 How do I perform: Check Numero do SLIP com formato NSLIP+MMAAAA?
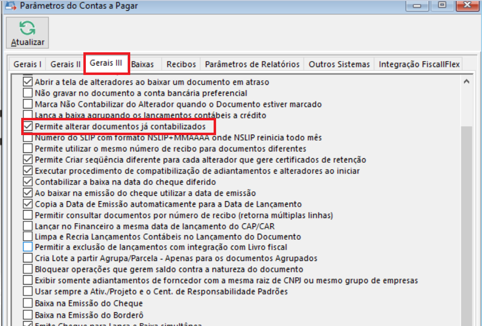(x=28, y=138)
